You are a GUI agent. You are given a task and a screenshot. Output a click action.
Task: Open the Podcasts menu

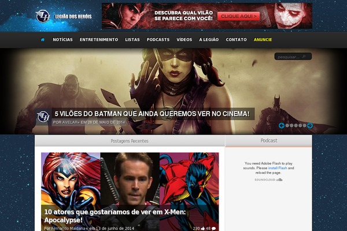(x=158, y=40)
